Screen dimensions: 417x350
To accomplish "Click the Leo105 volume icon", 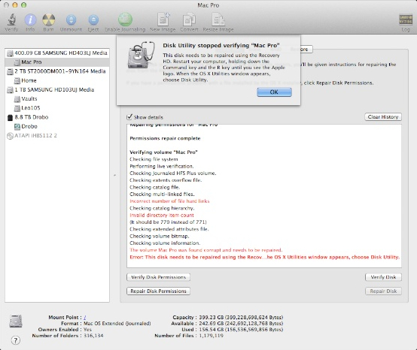I will (17, 108).
